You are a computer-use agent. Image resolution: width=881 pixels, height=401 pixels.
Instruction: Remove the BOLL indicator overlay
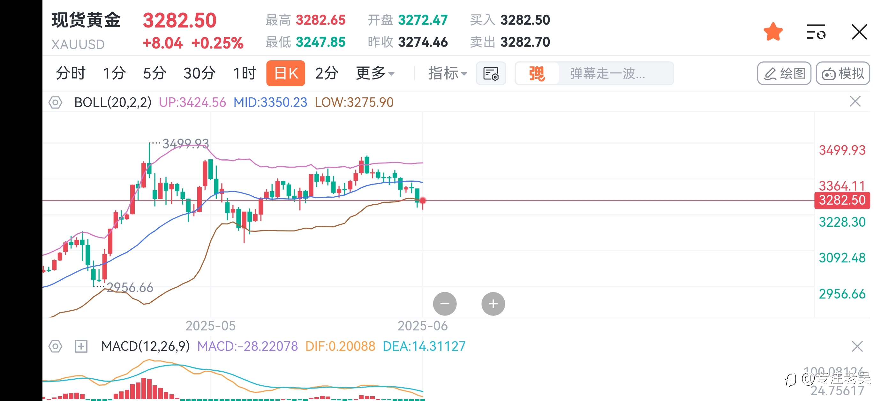(855, 102)
